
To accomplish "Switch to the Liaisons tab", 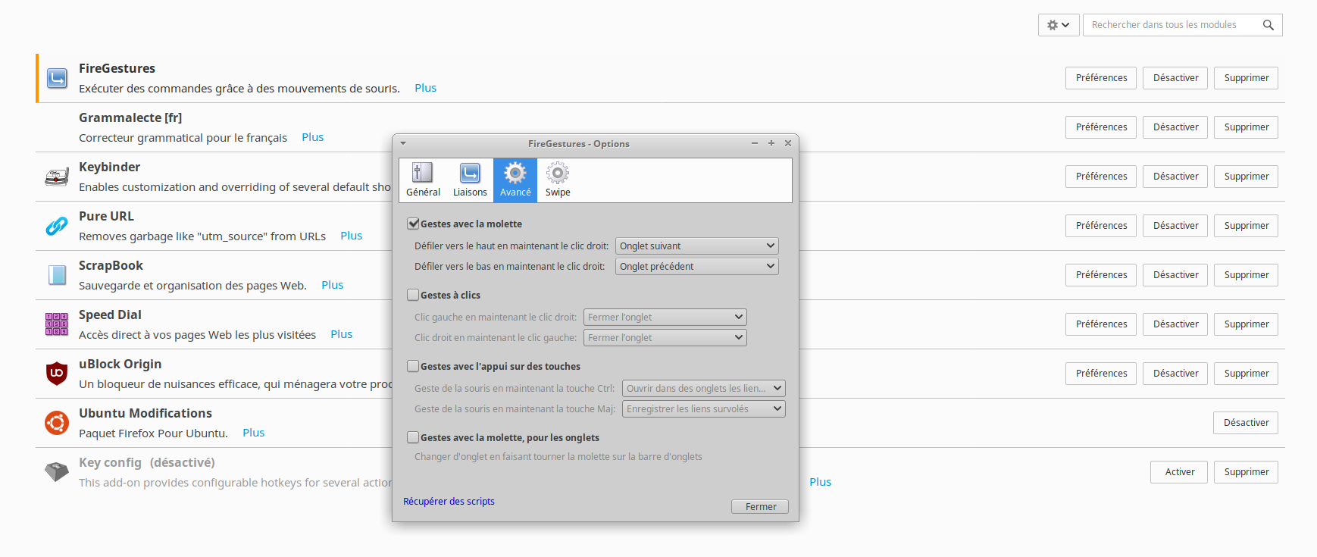I will (x=470, y=180).
